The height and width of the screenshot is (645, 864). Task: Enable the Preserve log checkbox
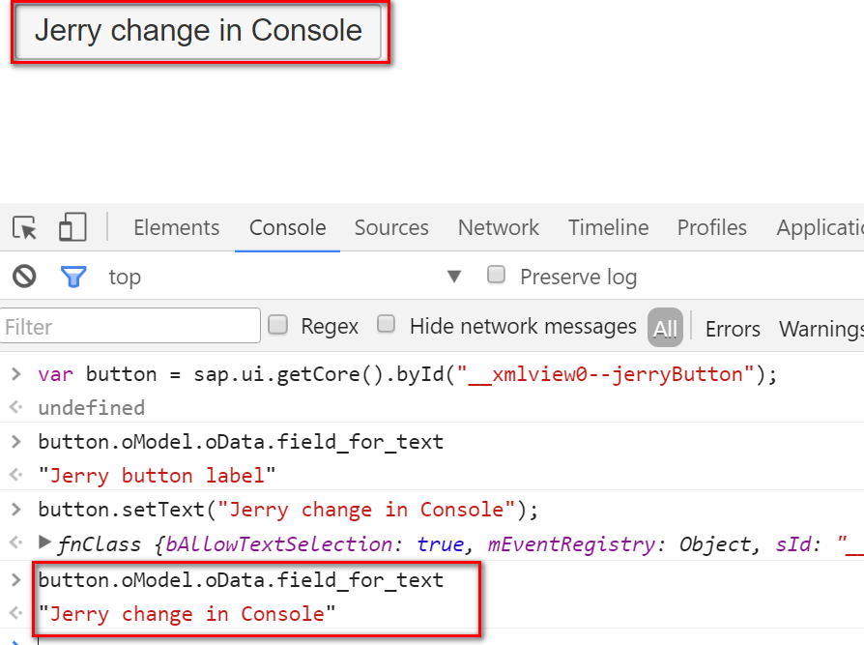(x=497, y=276)
